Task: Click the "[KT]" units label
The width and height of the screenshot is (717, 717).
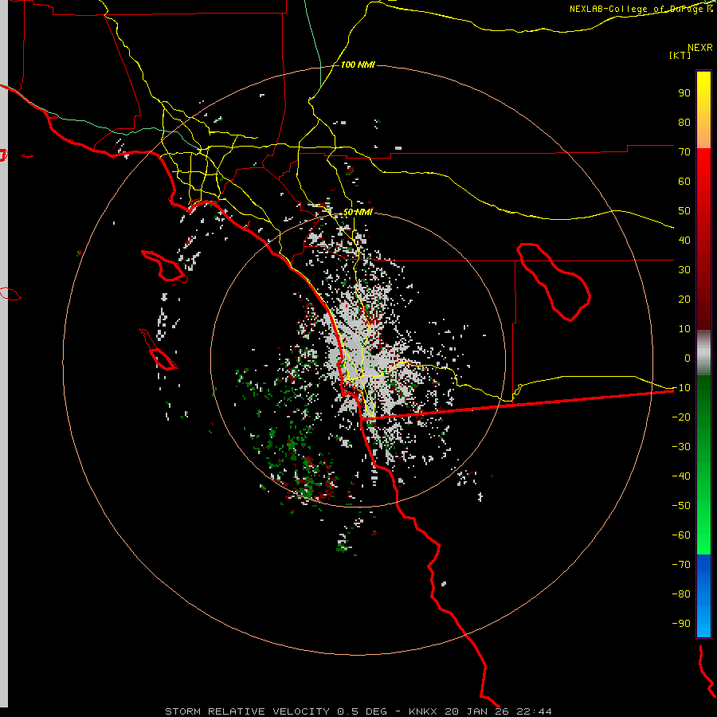Action: [680, 55]
